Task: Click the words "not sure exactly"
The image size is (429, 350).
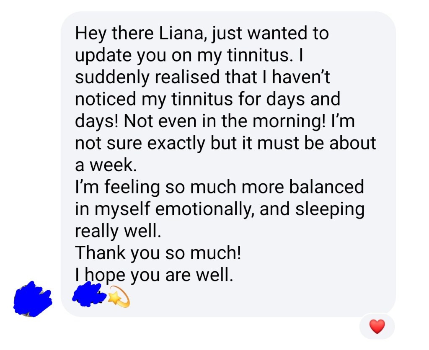Action: (x=140, y=144)
